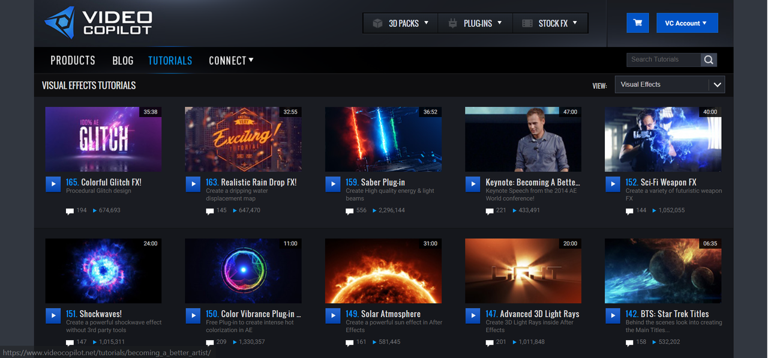Screen dimensions: 768x358
Task: Click comment icon under Solar Atmosphere
Action: click(350, 342)
